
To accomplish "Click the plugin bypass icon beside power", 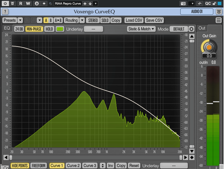I will (12, 3).
